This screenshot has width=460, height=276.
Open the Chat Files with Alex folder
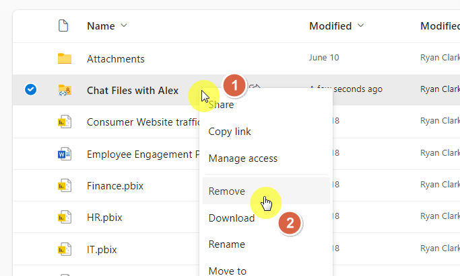point(133,91)
